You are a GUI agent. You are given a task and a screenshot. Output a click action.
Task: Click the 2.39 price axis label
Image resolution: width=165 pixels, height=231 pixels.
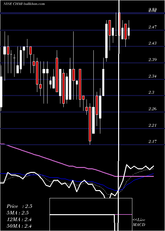click(152, 60)
